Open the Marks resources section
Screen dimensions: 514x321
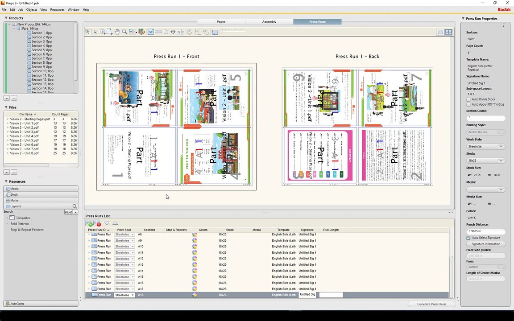click(41, 201)
